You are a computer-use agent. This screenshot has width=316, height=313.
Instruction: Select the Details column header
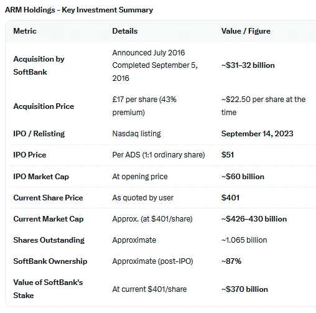[125, 31]
